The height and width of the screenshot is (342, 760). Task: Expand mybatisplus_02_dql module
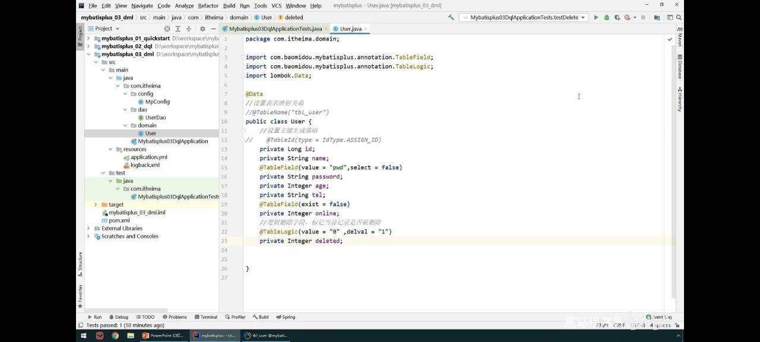point(88,46)
